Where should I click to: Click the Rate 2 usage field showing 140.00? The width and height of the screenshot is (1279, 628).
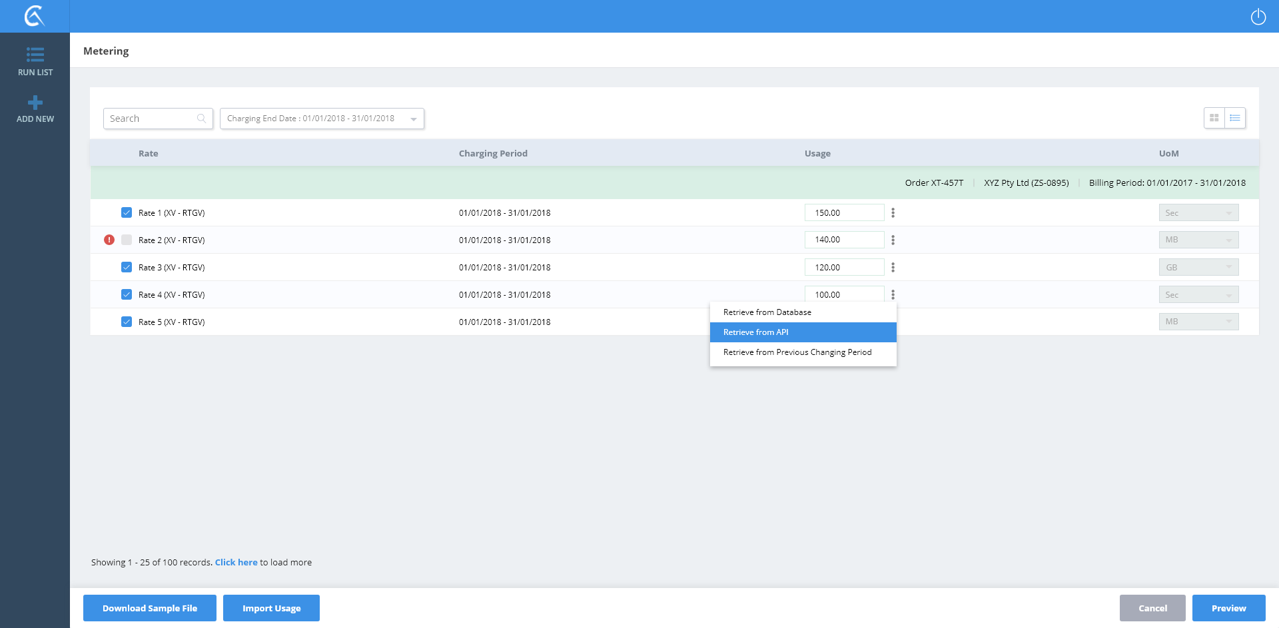coord(844,240)
